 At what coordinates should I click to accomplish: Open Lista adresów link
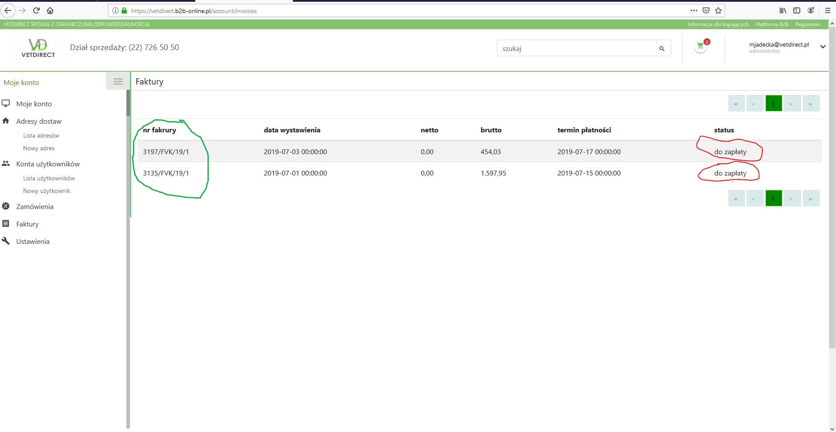41,135
